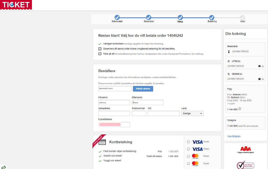Click the green checkmark by Vänligen kontrollera
Image resolution: width=268 pixels, height=169 pixels.
(x=100, y=44)
